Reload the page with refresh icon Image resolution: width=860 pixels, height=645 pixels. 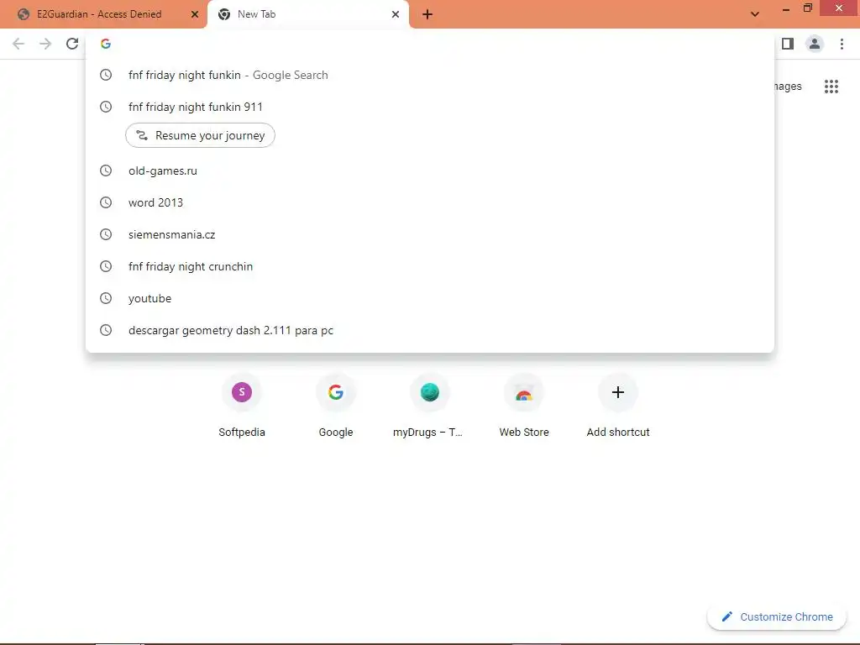click(72, 44)
